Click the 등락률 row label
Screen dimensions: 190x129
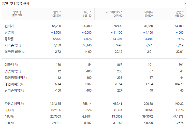pos(9,39)
